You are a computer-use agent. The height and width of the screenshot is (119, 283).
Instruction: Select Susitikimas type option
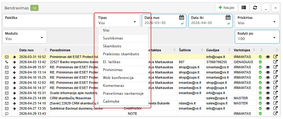(x=123, y=38)
